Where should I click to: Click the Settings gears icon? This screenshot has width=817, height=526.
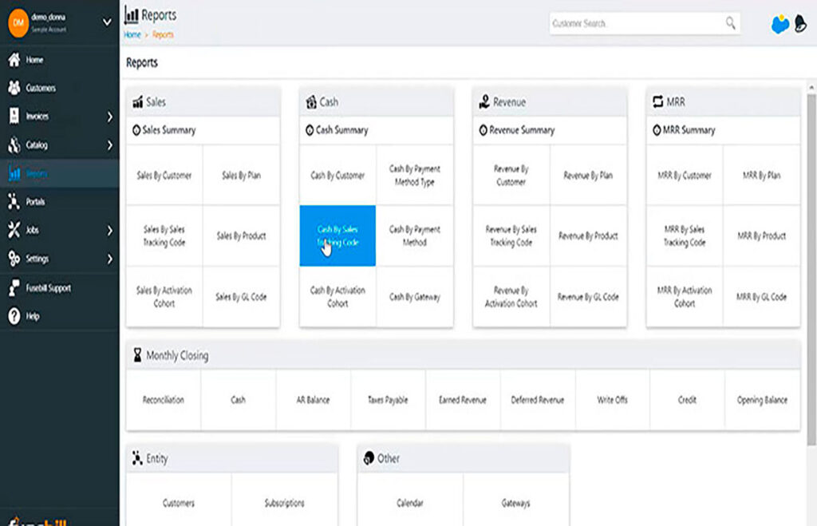(x=14, y=258)
